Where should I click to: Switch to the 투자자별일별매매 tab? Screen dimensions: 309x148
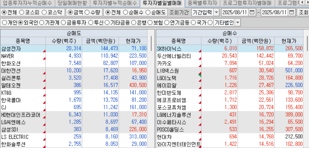pyautogui.click(x=162, y=3)
